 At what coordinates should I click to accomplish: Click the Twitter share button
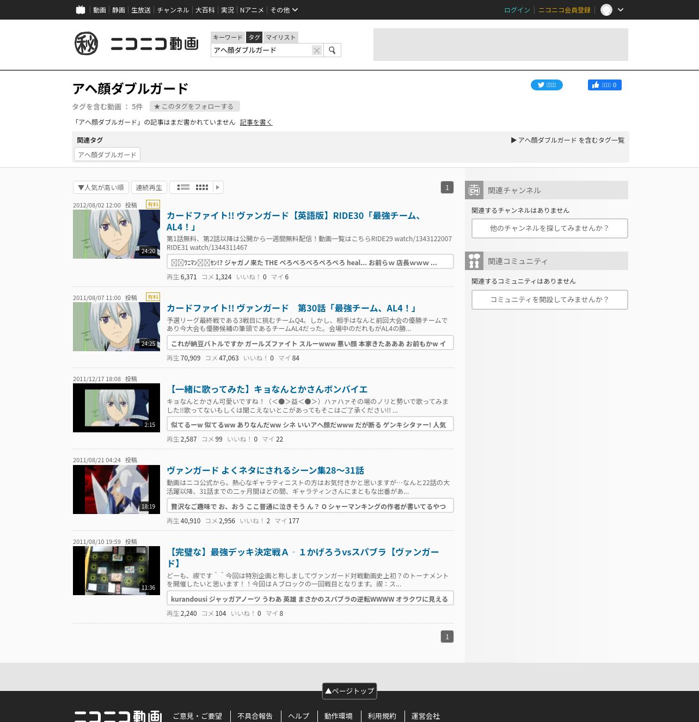[x=547, y=85]
